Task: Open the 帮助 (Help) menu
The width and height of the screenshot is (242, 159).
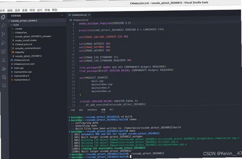Action: click(54, 10)
